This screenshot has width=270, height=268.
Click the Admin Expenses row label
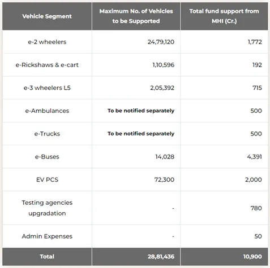click(x=47, y=236)
